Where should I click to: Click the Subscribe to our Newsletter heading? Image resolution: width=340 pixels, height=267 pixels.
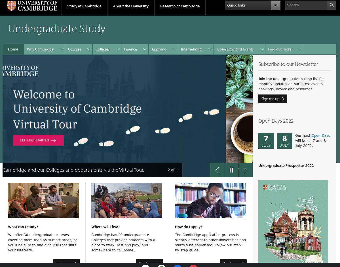[x=288, y=64]
